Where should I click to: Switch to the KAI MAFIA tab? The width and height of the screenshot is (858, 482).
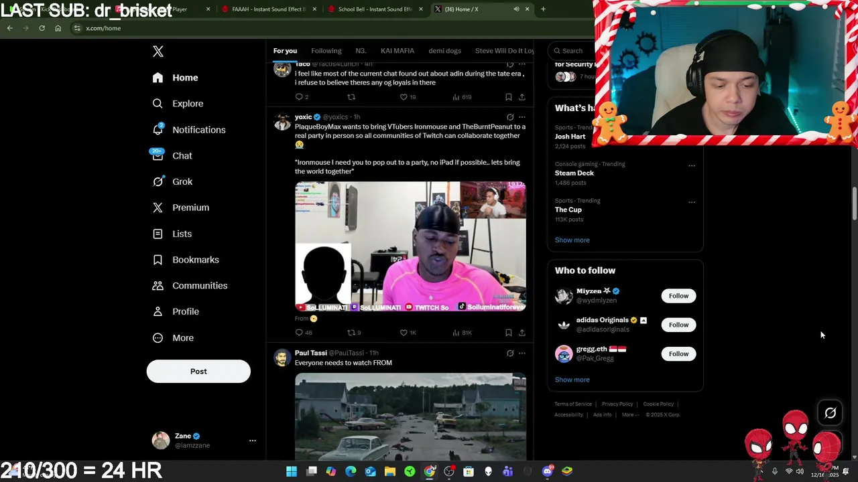point(397,51)
